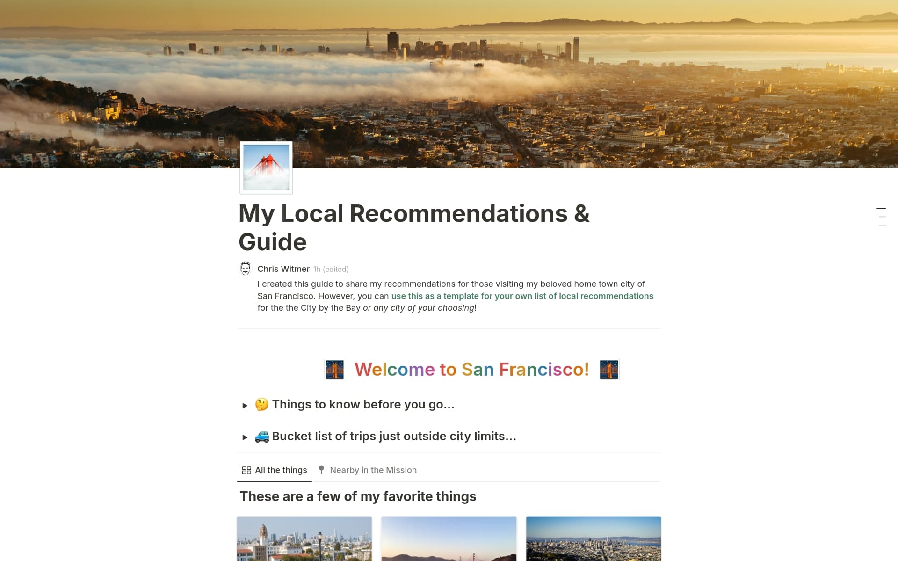The width and height of the screenshot is (898, 561).
Task: Select the All the things tab
Action: click(x=281, y=470)
